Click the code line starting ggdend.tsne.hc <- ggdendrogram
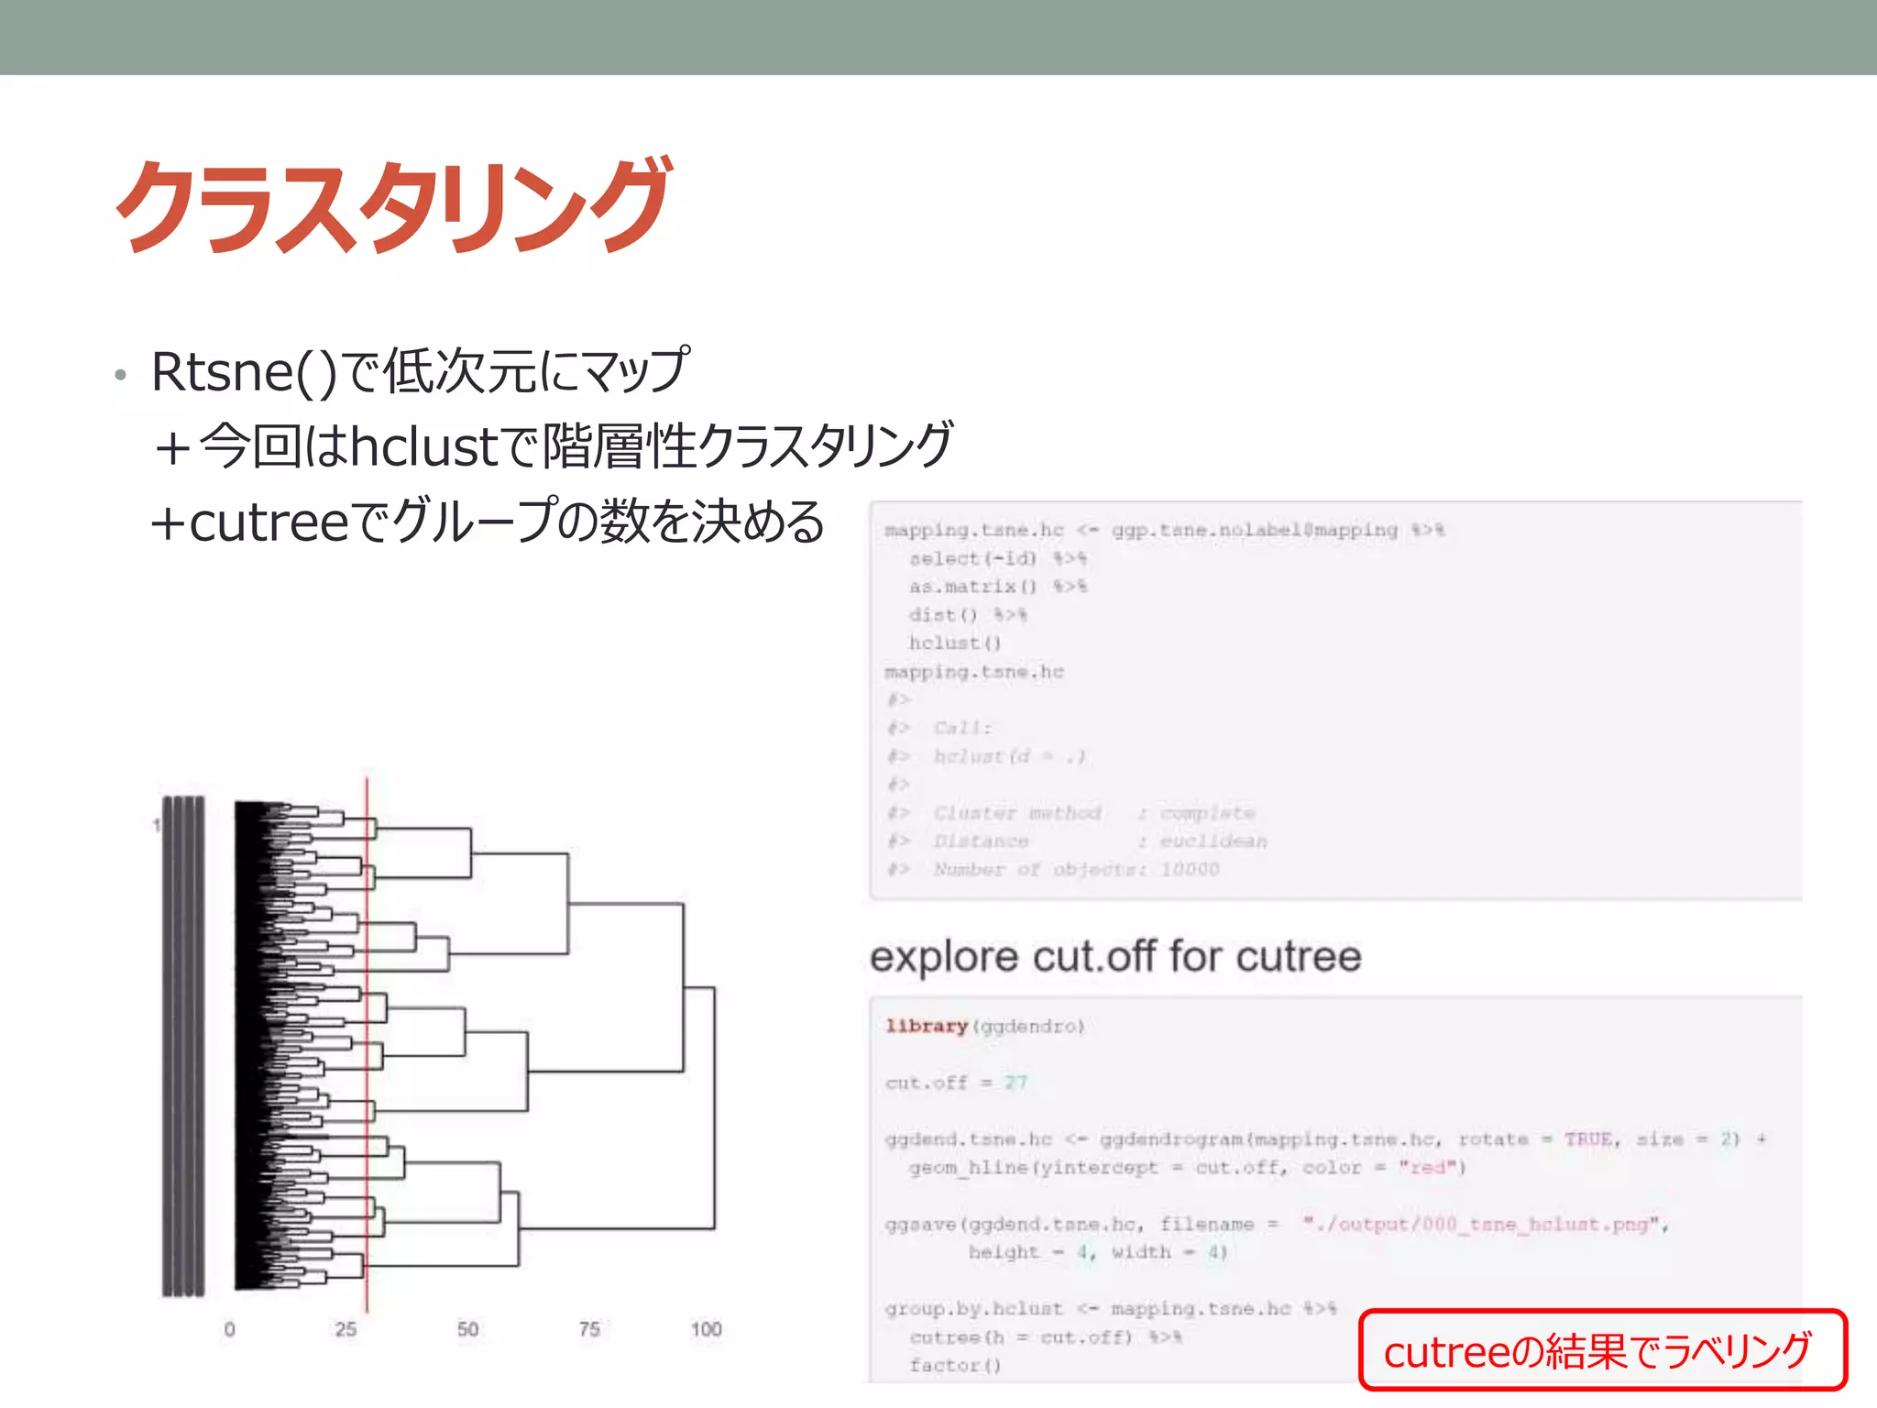Image resolution: width=1877 pixels, height=1408 pixels. point(1325,1139)
